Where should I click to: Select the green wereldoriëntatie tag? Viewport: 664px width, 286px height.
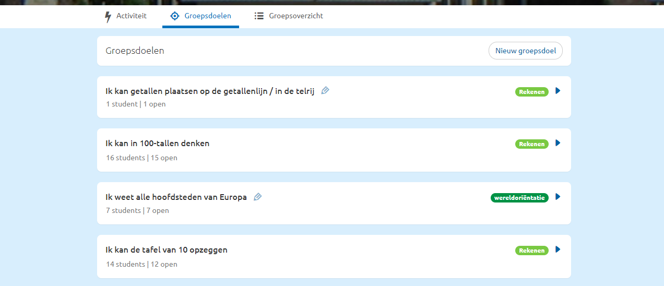click(519, 198)
